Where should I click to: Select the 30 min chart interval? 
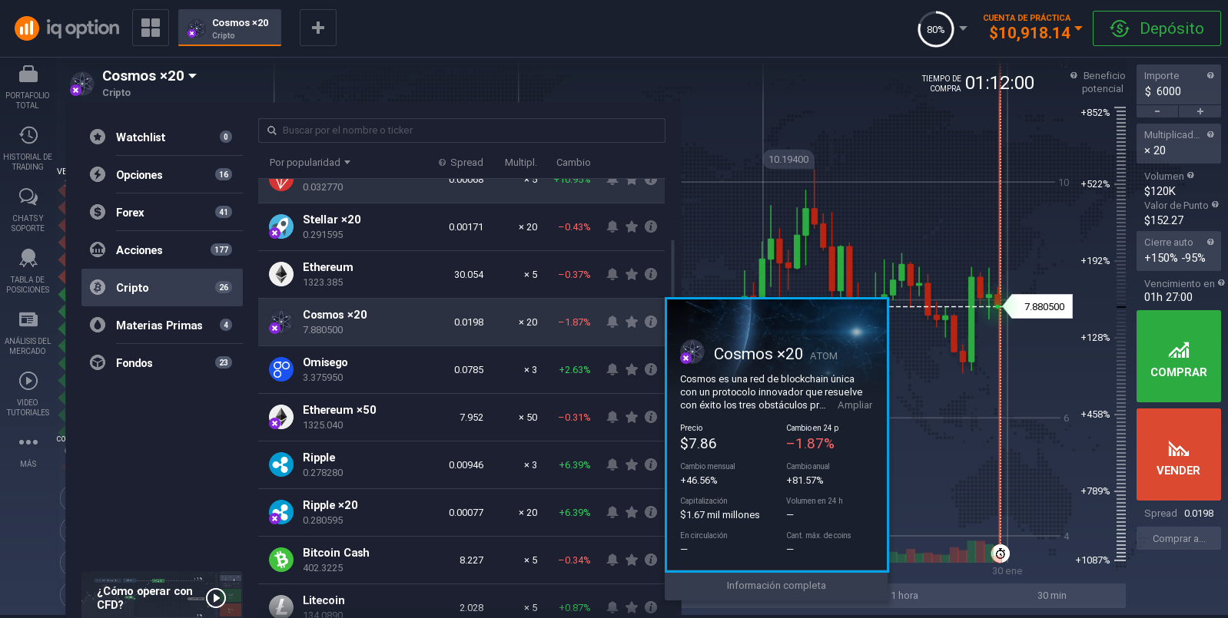click(1051, 596)
